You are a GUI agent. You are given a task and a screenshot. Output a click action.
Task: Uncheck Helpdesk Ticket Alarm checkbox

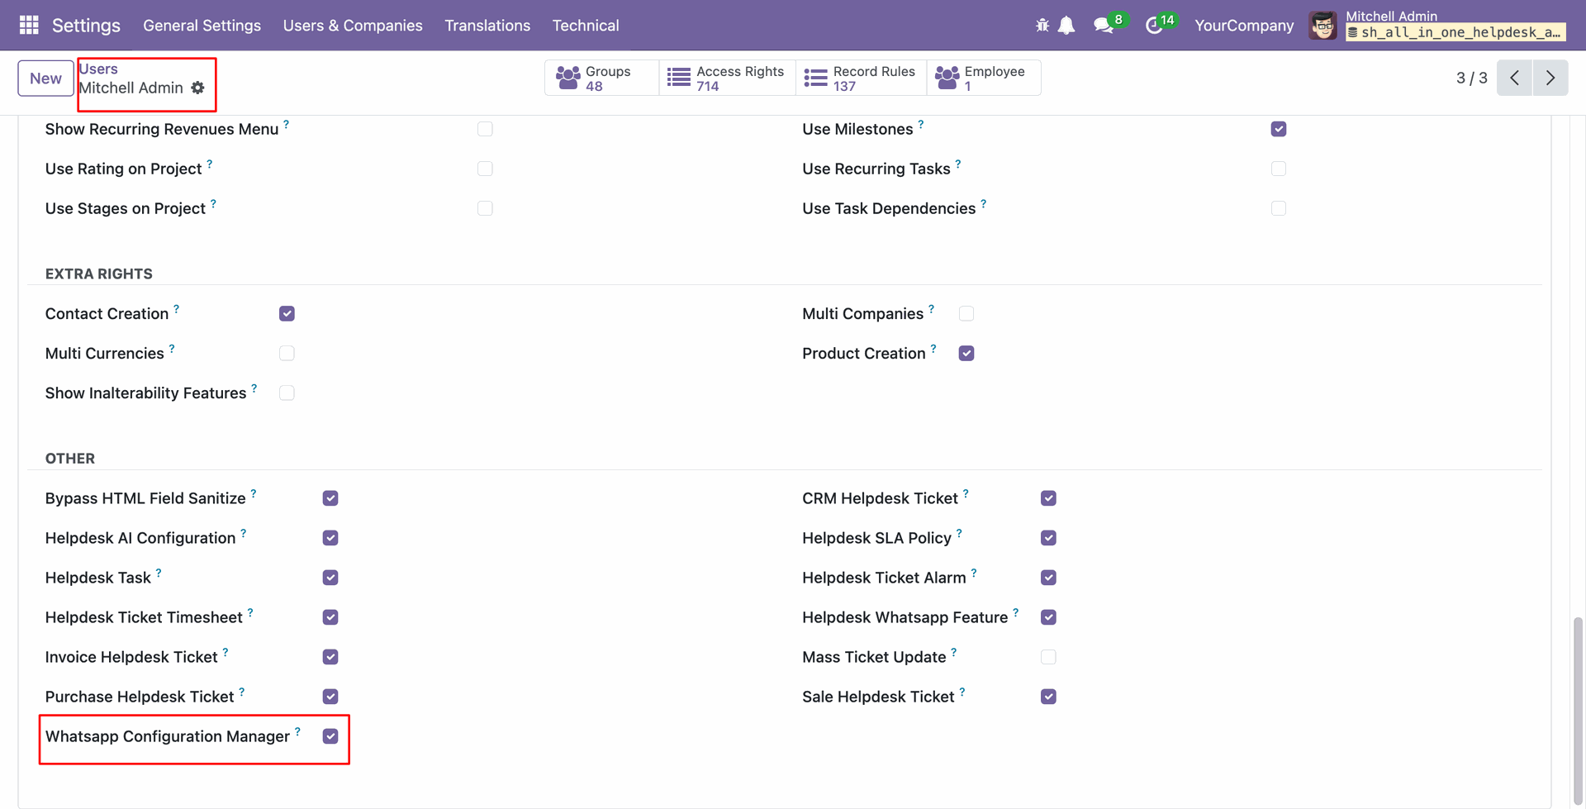pos(1048,578)
